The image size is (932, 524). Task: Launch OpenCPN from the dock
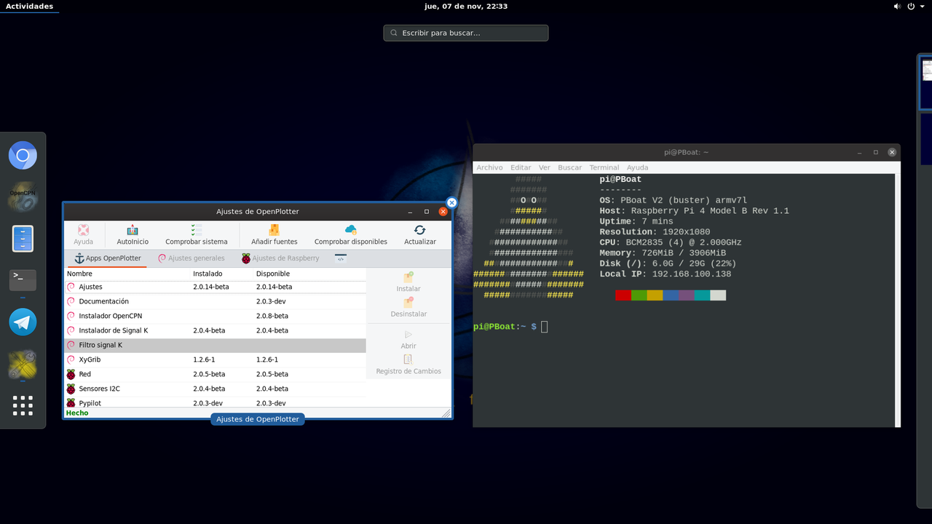[23, 196]
